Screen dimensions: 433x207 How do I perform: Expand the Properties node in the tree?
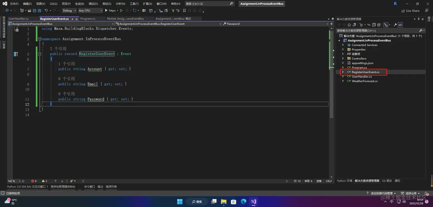(343, 49)
